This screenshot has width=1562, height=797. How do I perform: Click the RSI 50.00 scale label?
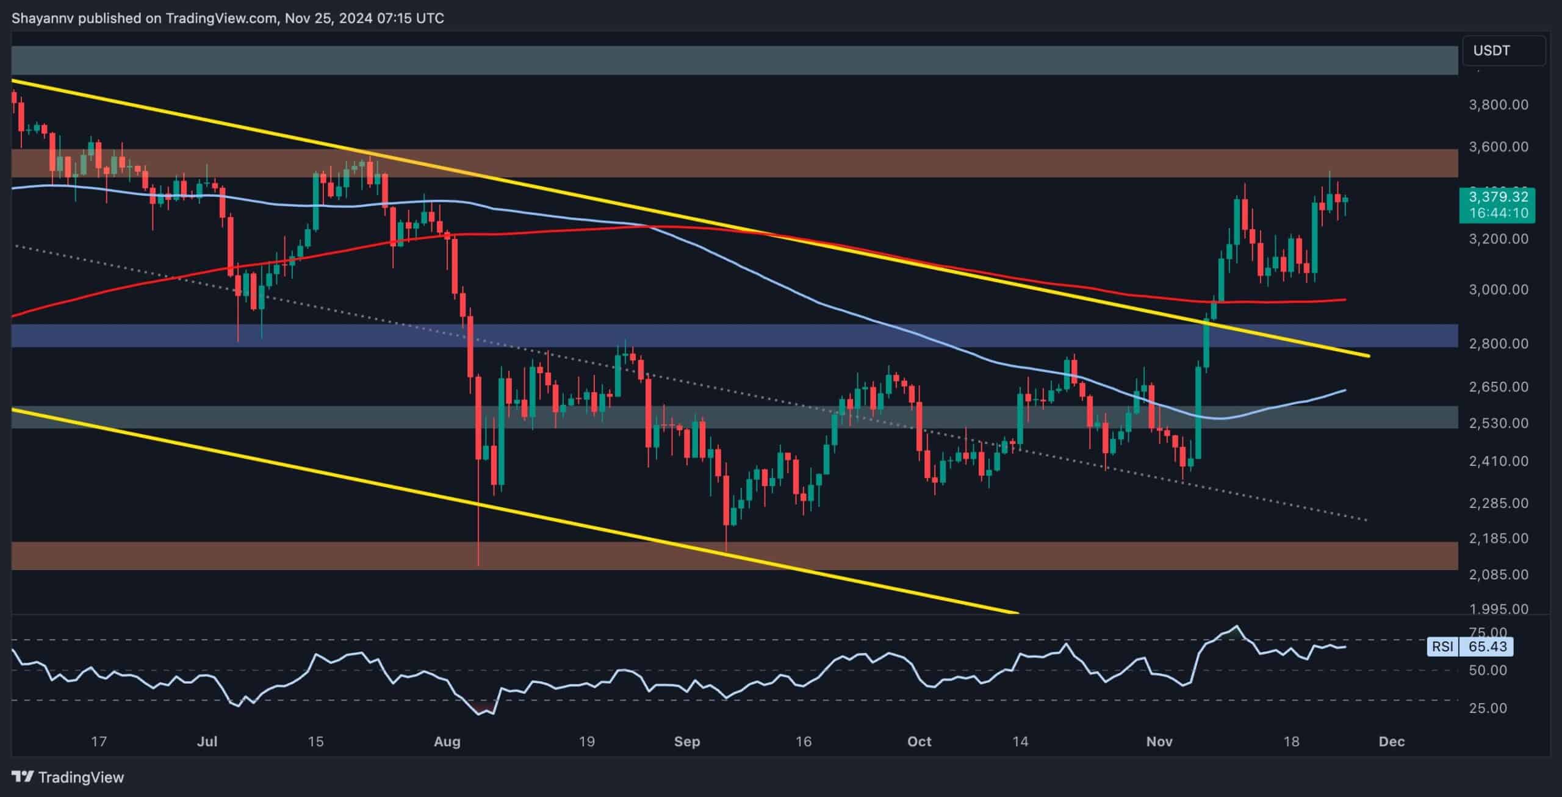[x=1488, y=671]
